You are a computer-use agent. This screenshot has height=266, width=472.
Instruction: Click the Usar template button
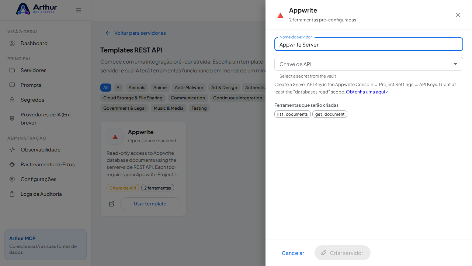pos(150,204)
